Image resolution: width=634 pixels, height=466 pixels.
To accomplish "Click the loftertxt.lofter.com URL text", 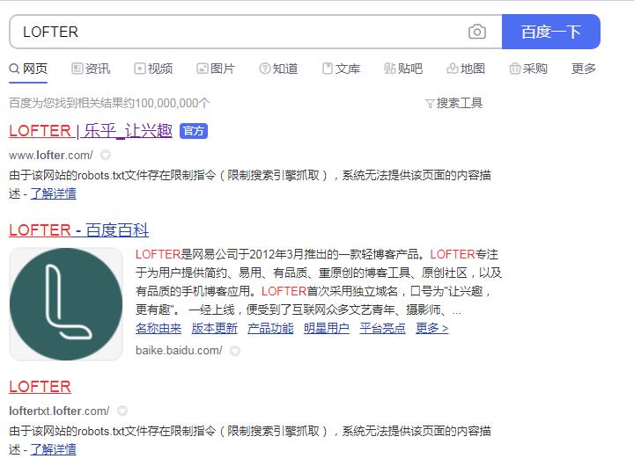I will click(59, 411).
